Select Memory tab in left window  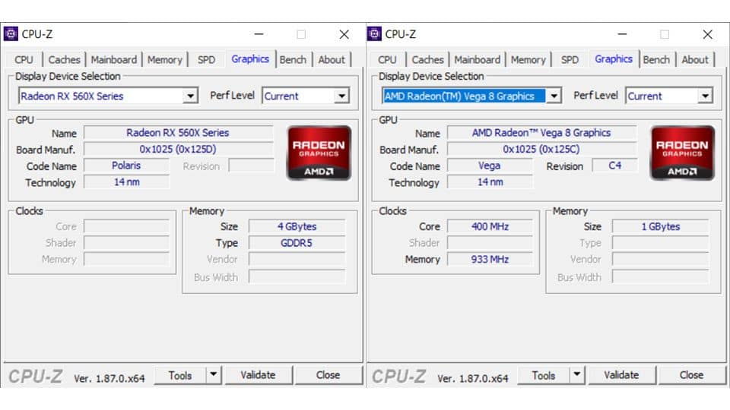click(165, 60)
